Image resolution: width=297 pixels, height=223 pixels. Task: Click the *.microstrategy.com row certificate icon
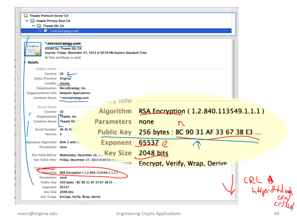click(46, 31)
